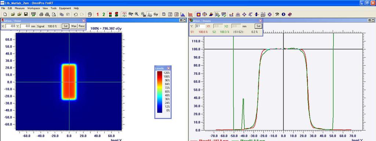Open the Measure menu

20,8
